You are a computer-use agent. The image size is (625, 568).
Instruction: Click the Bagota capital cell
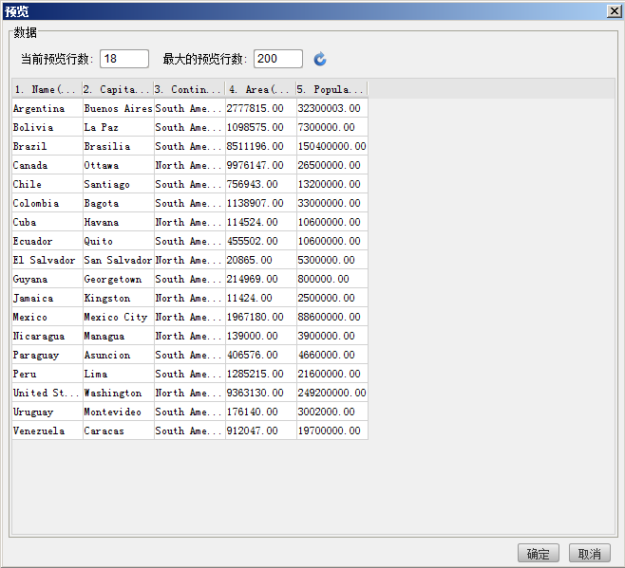pos(119,203)
